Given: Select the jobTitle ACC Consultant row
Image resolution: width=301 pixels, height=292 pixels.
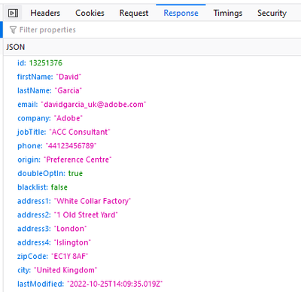Looking at the screenshot, I should click(x=152, y=132).
